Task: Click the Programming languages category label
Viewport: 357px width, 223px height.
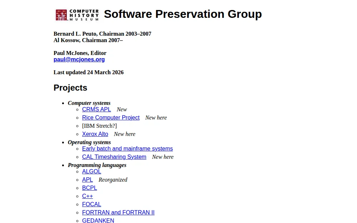Action: [x=97, y=165]
